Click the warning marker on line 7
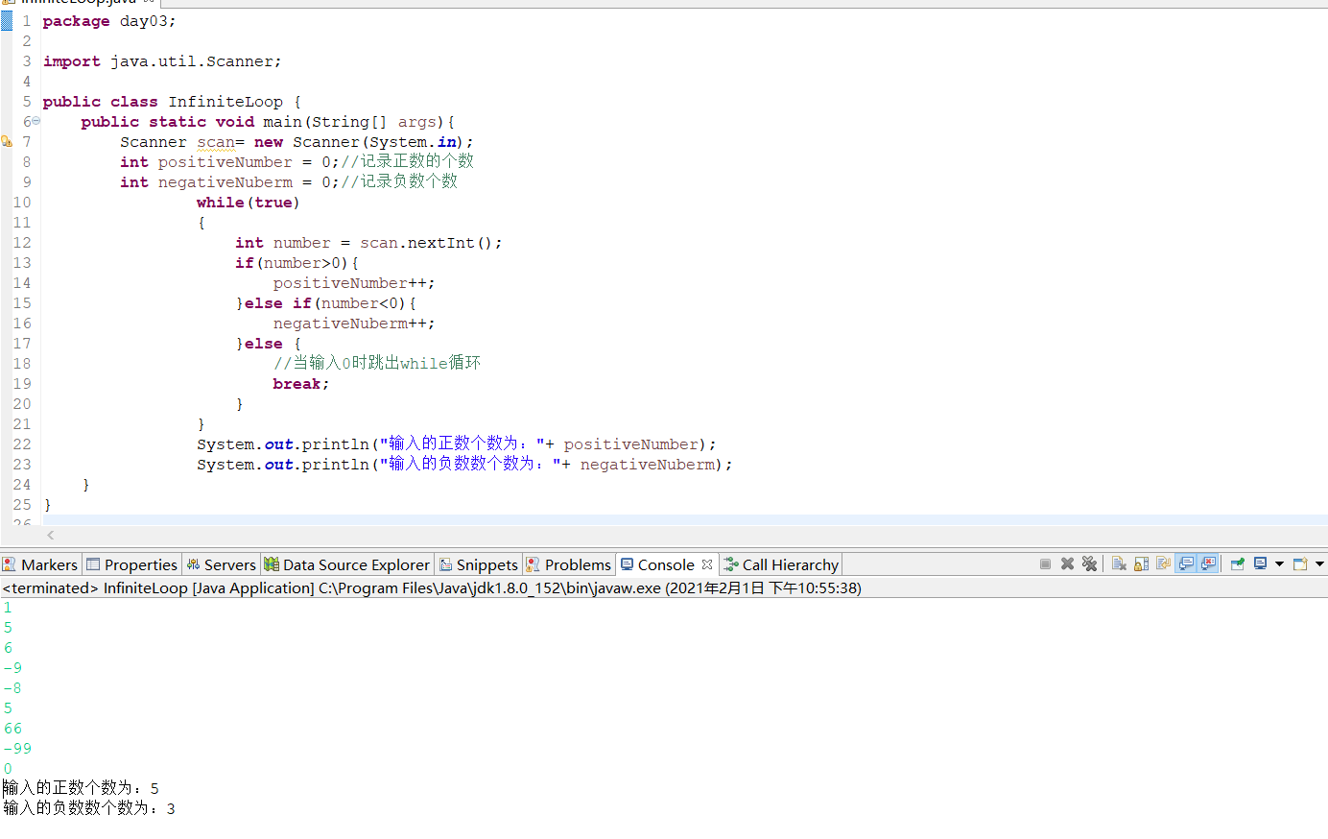 (x=7, y=141)
